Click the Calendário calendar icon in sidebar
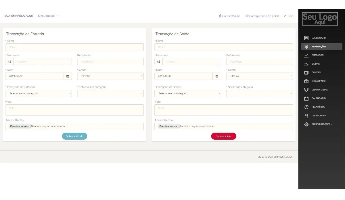The width and height of the screenshot is (345, 200). (306, 98)
